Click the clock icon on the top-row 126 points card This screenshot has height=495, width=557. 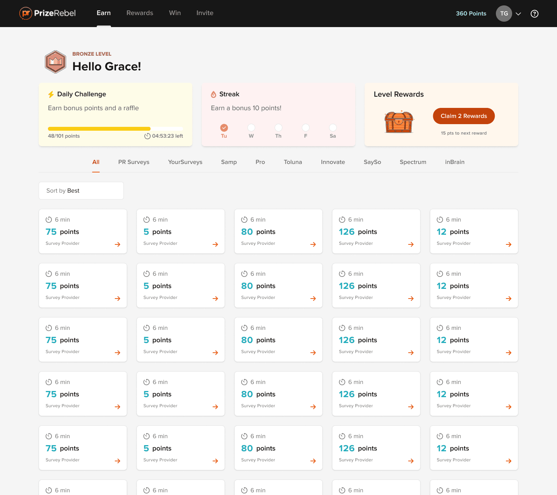coord(342,220)
